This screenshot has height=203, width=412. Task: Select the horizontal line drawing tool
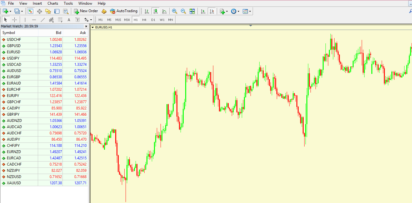click(34, 19)
